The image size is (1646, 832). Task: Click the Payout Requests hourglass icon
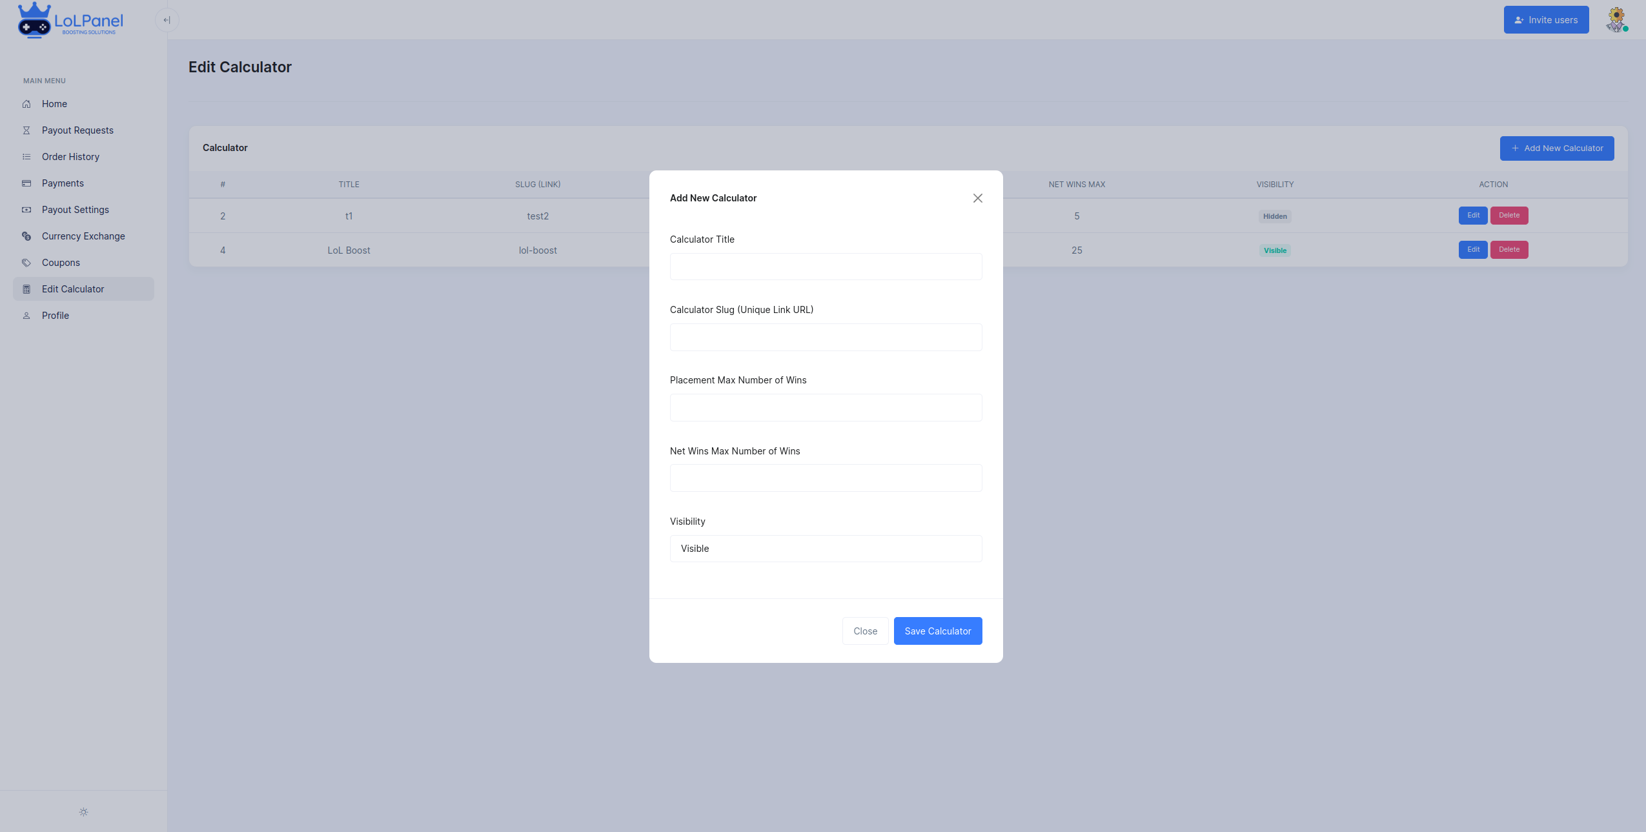26,130
